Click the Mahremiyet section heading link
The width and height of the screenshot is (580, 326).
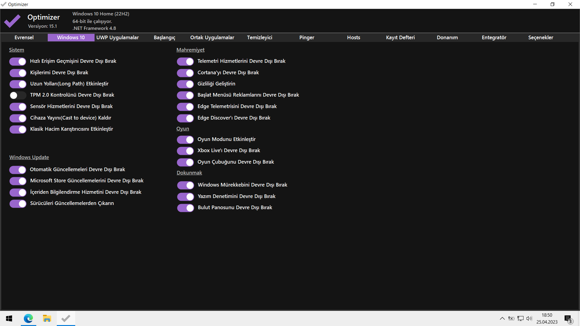(190, 50)
